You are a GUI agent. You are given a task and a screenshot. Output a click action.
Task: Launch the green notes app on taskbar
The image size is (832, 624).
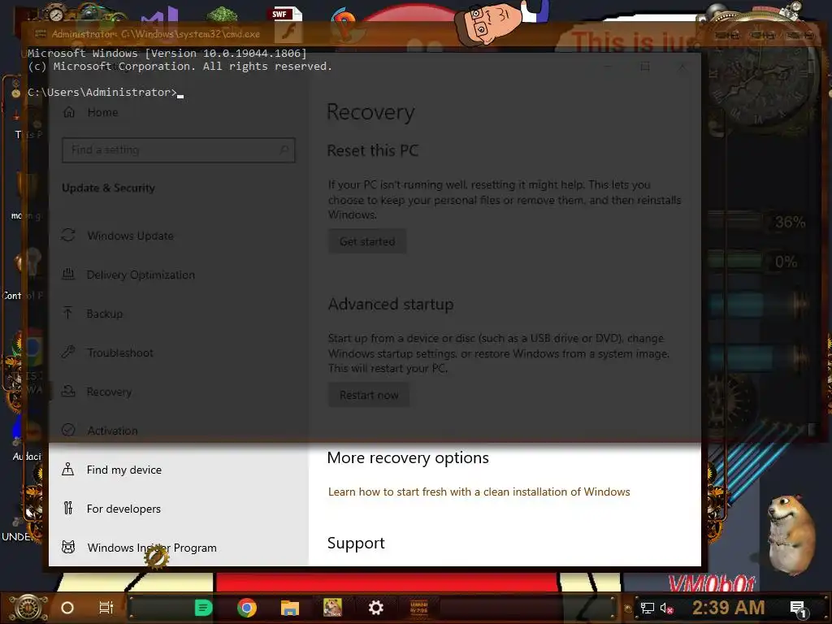click(203, 608)
